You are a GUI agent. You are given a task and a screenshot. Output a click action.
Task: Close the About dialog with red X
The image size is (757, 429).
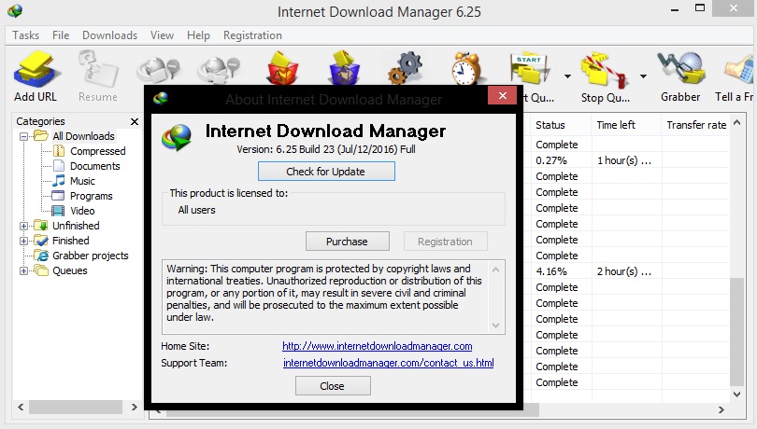coord(502,95)
